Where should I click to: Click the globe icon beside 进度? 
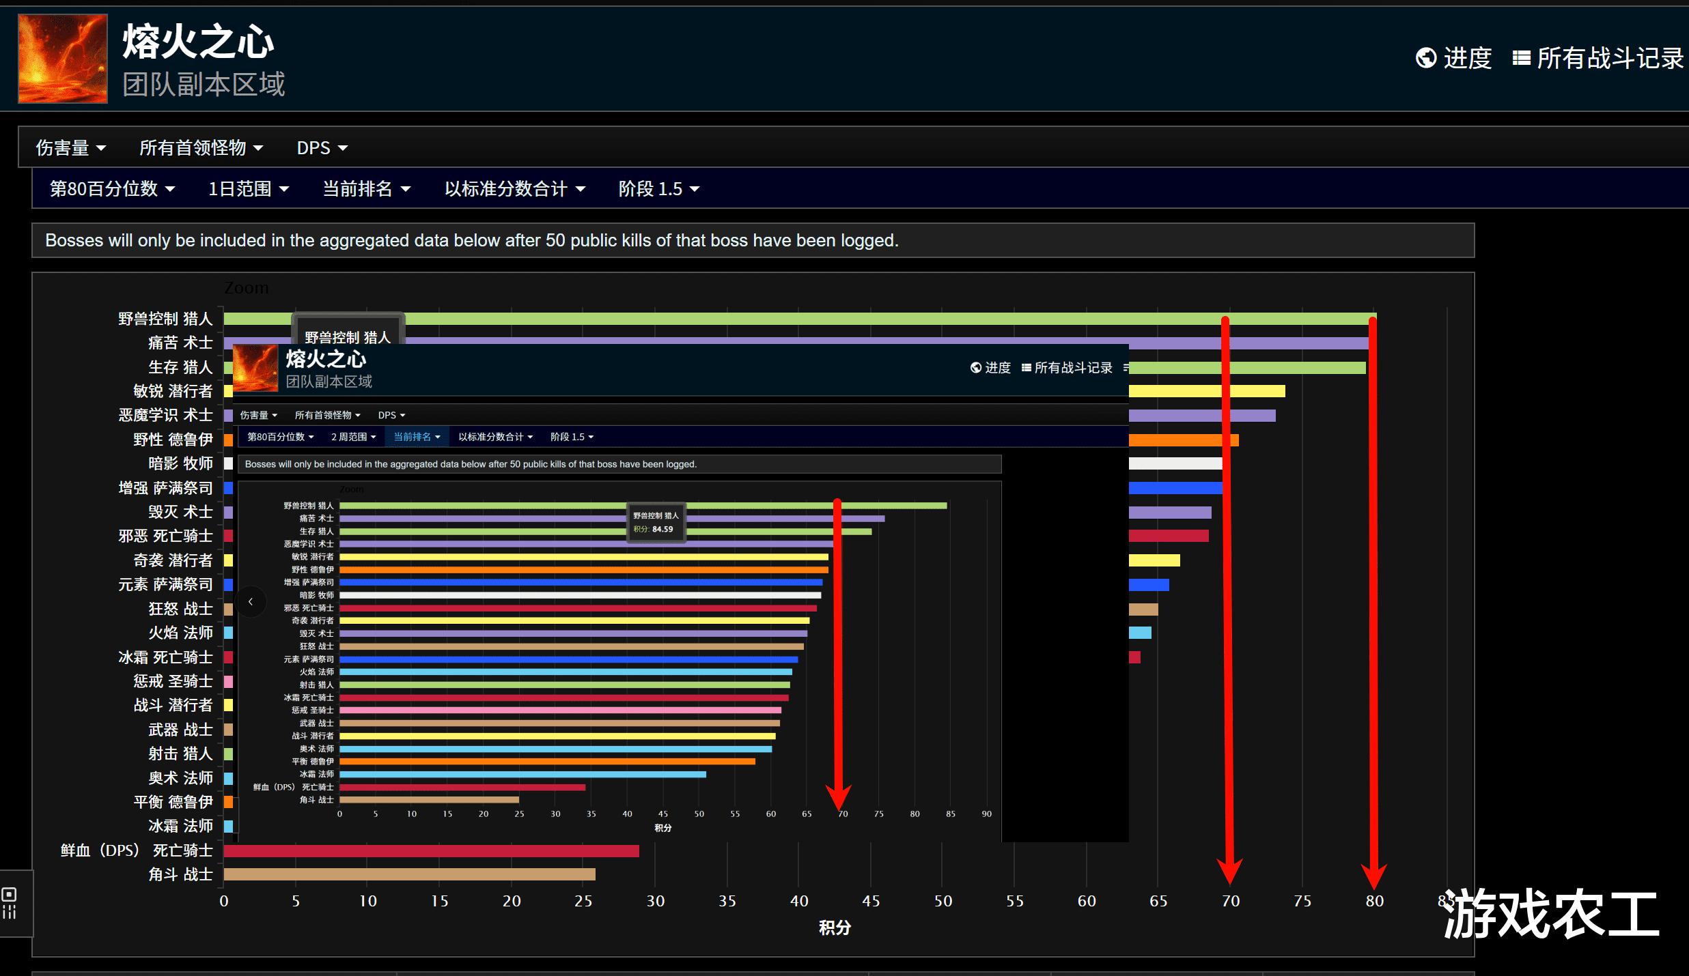(1425, 58)
